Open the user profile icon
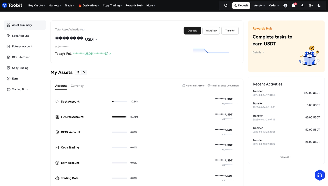Viewport: 328px width, 186px height. (x=285, y=5)
